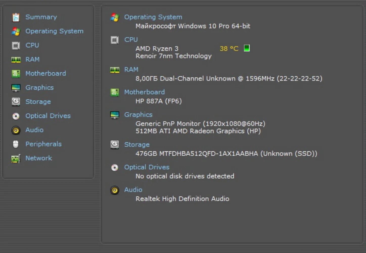Open the Summary section in sidebar
Screen dimensions: 366x253
41,17
